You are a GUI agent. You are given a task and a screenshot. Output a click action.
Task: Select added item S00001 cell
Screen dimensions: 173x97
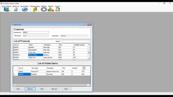[x=24, y=71]
